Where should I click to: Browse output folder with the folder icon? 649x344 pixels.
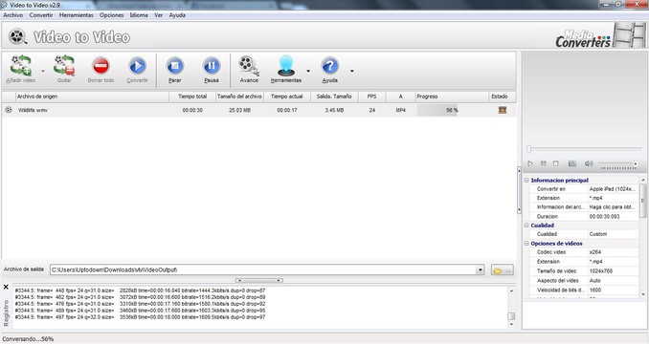[x=502, y=270]
